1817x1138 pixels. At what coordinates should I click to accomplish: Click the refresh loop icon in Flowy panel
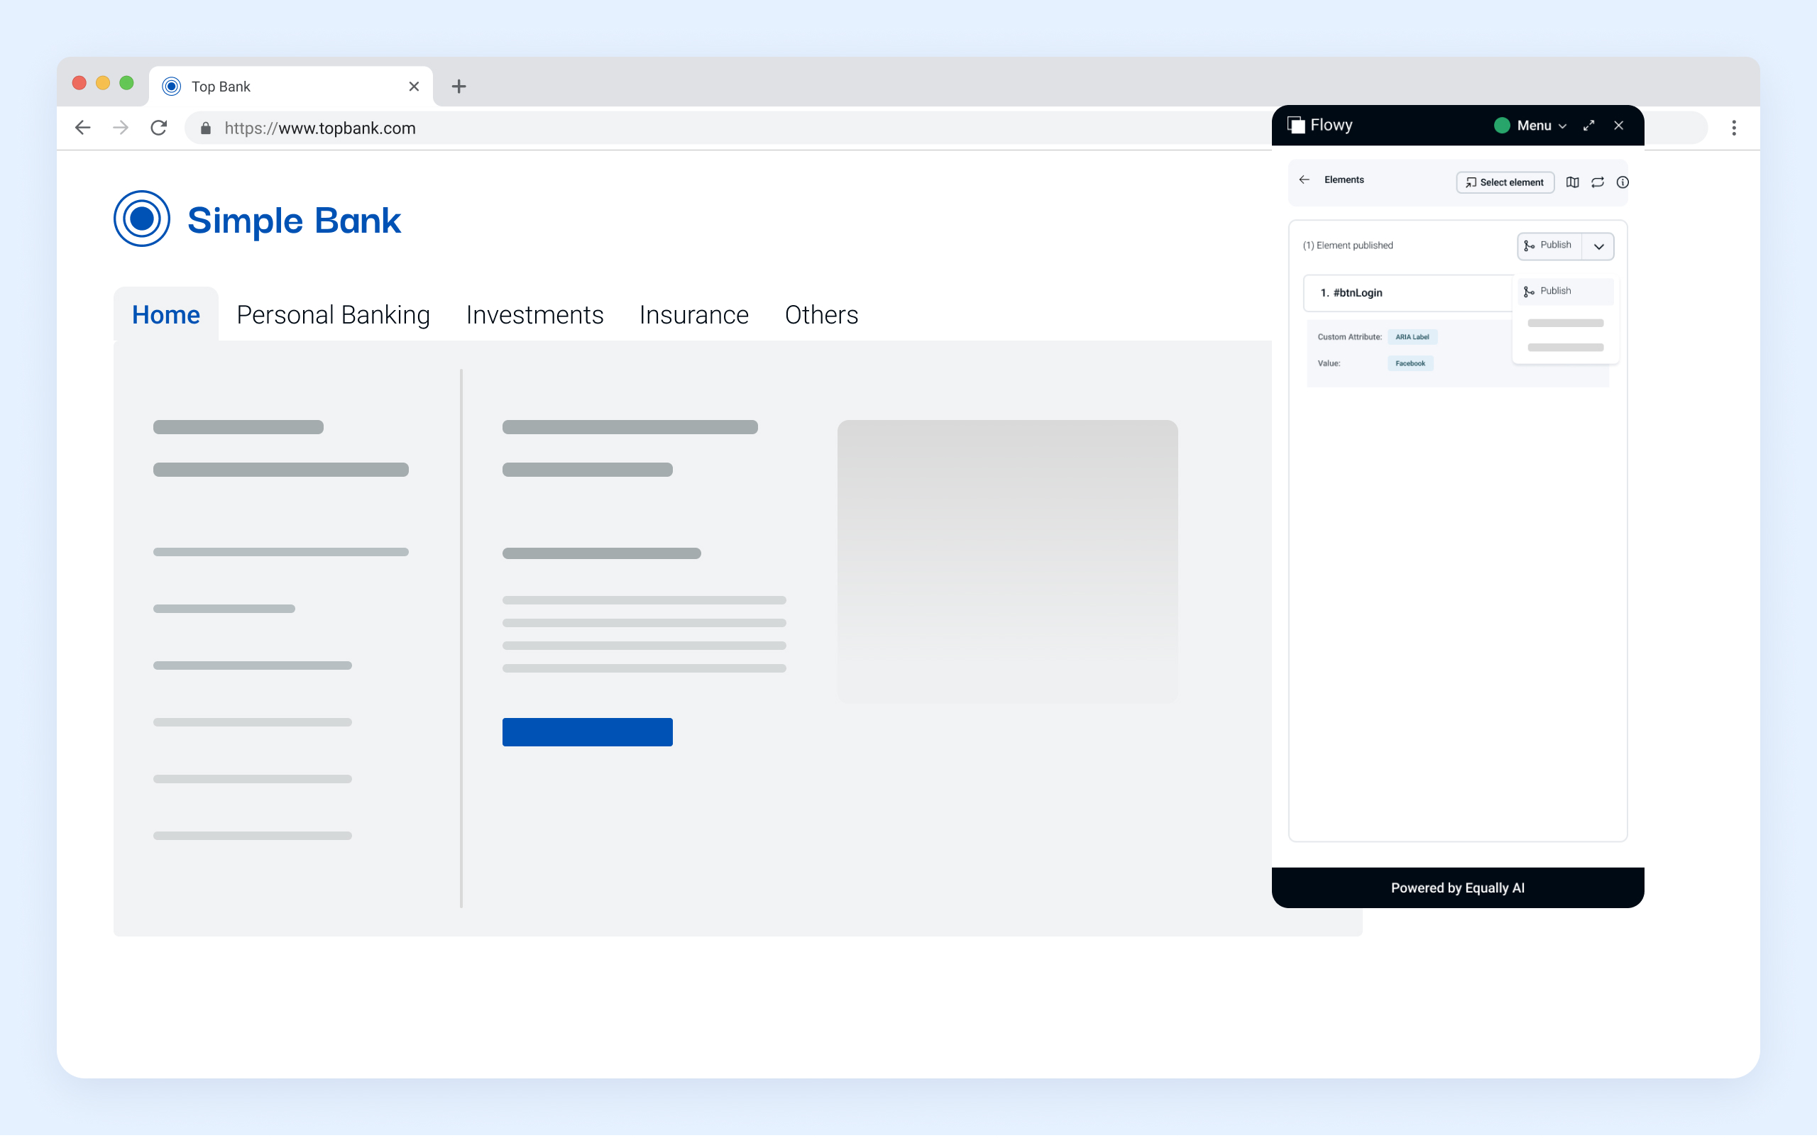1597,182
